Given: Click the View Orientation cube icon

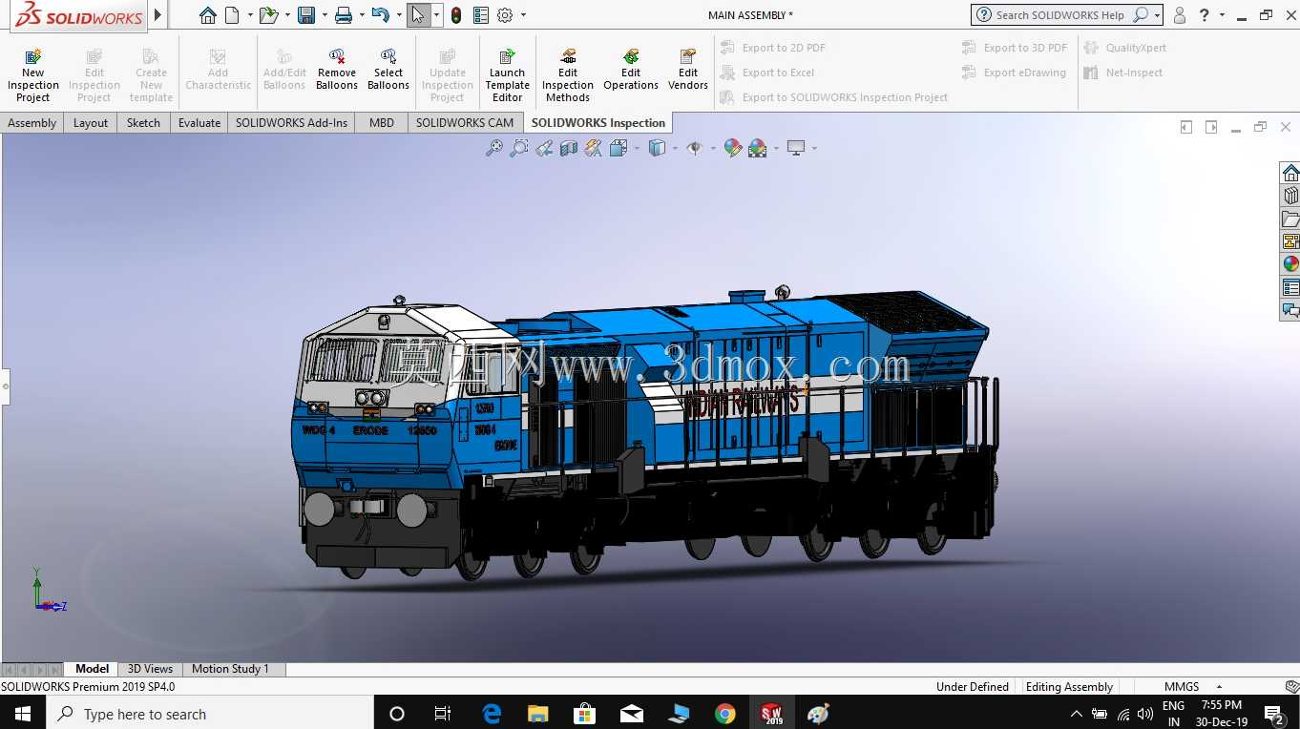Looking at the screenshot, I should 618,148.
